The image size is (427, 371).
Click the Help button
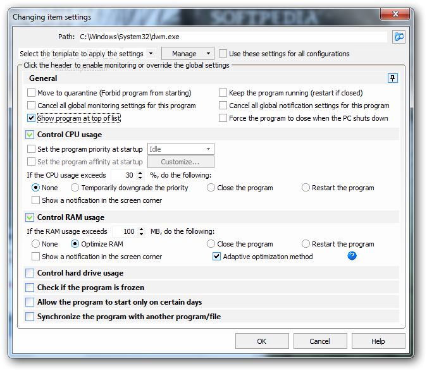(x=378, y=341)
